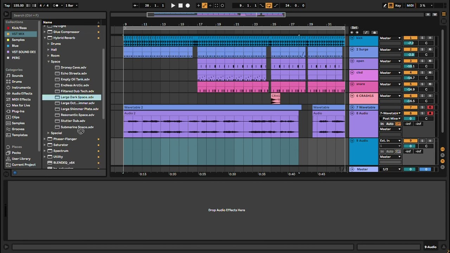Screen dimensions: 450x253
Task: Click the tempo field showing 155.00
Action: click(18, 5)
